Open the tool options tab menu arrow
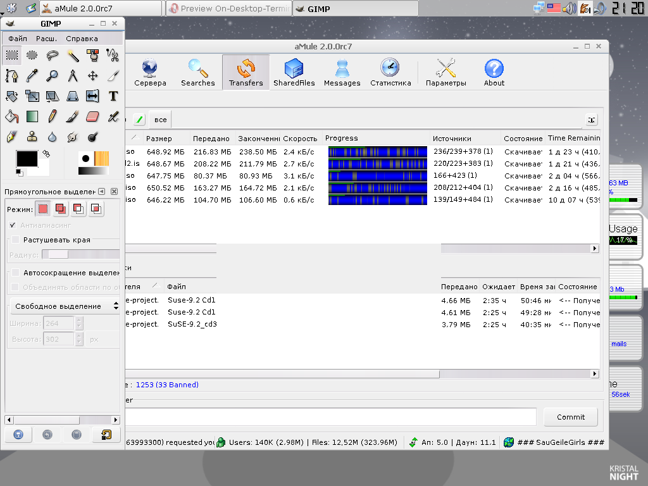Screen dimensions: 648x486 102,191
